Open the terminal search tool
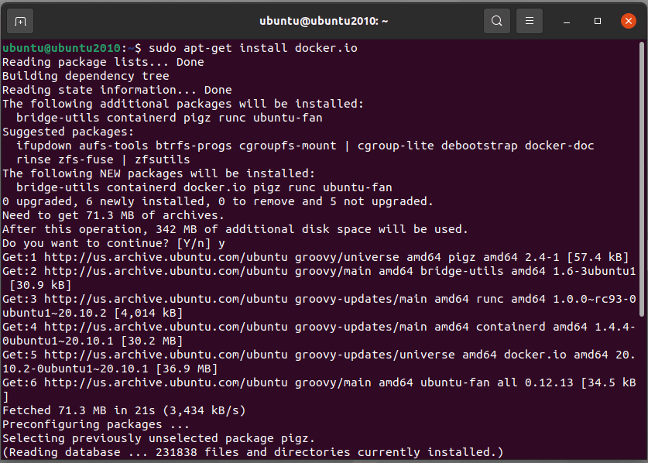648x463 pixels. tap(497, 21)
